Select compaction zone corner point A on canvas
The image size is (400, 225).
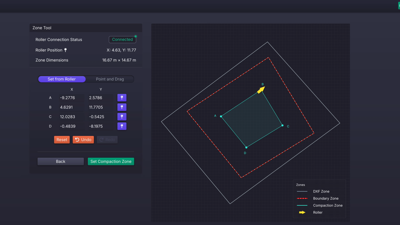(x=221, y=116)
